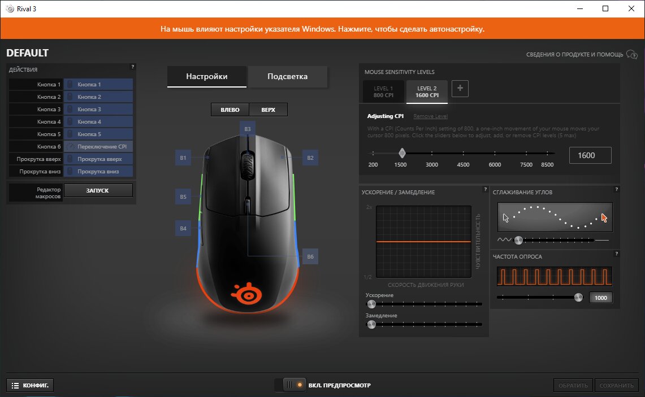Click the help question mark for Действия panel
The height and width of the screenshot is (397, 645).
132,67
